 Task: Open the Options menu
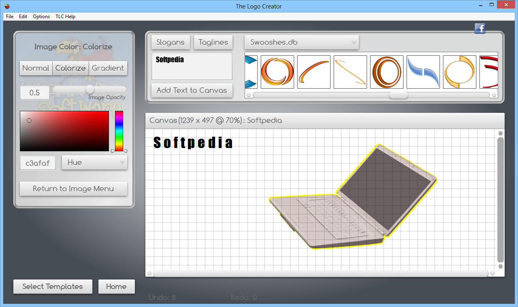(x=41, y=17)
